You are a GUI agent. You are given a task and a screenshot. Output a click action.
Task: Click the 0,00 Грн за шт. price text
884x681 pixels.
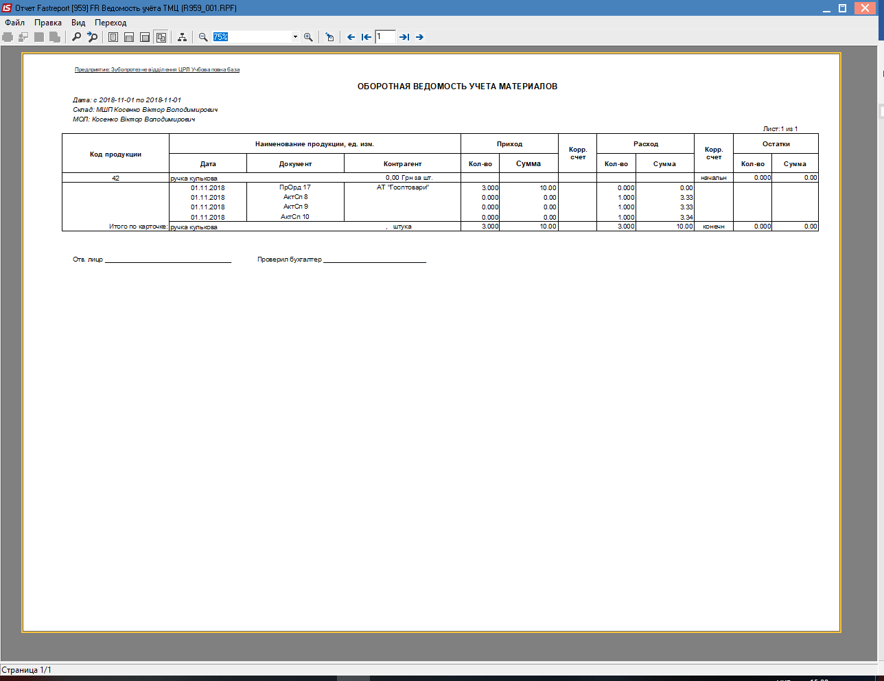tap(409, 178)
